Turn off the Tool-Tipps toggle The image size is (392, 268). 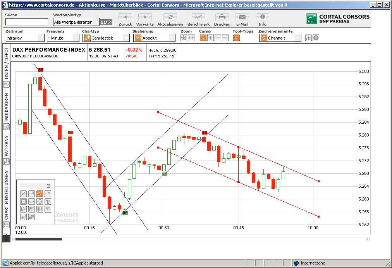(x=236, y=38)
